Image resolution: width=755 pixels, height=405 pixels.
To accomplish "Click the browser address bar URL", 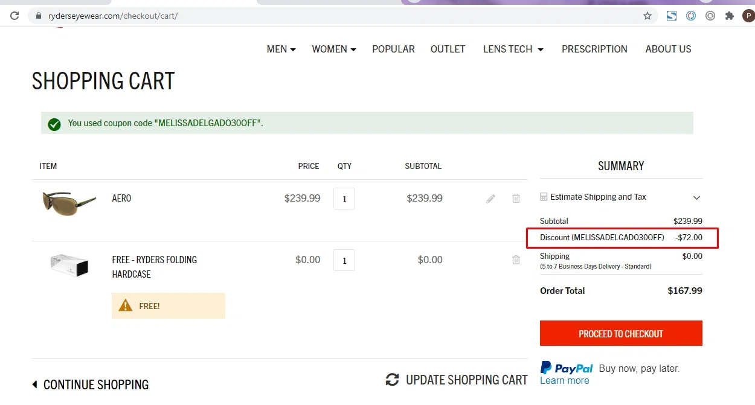I will click(113, 16).
